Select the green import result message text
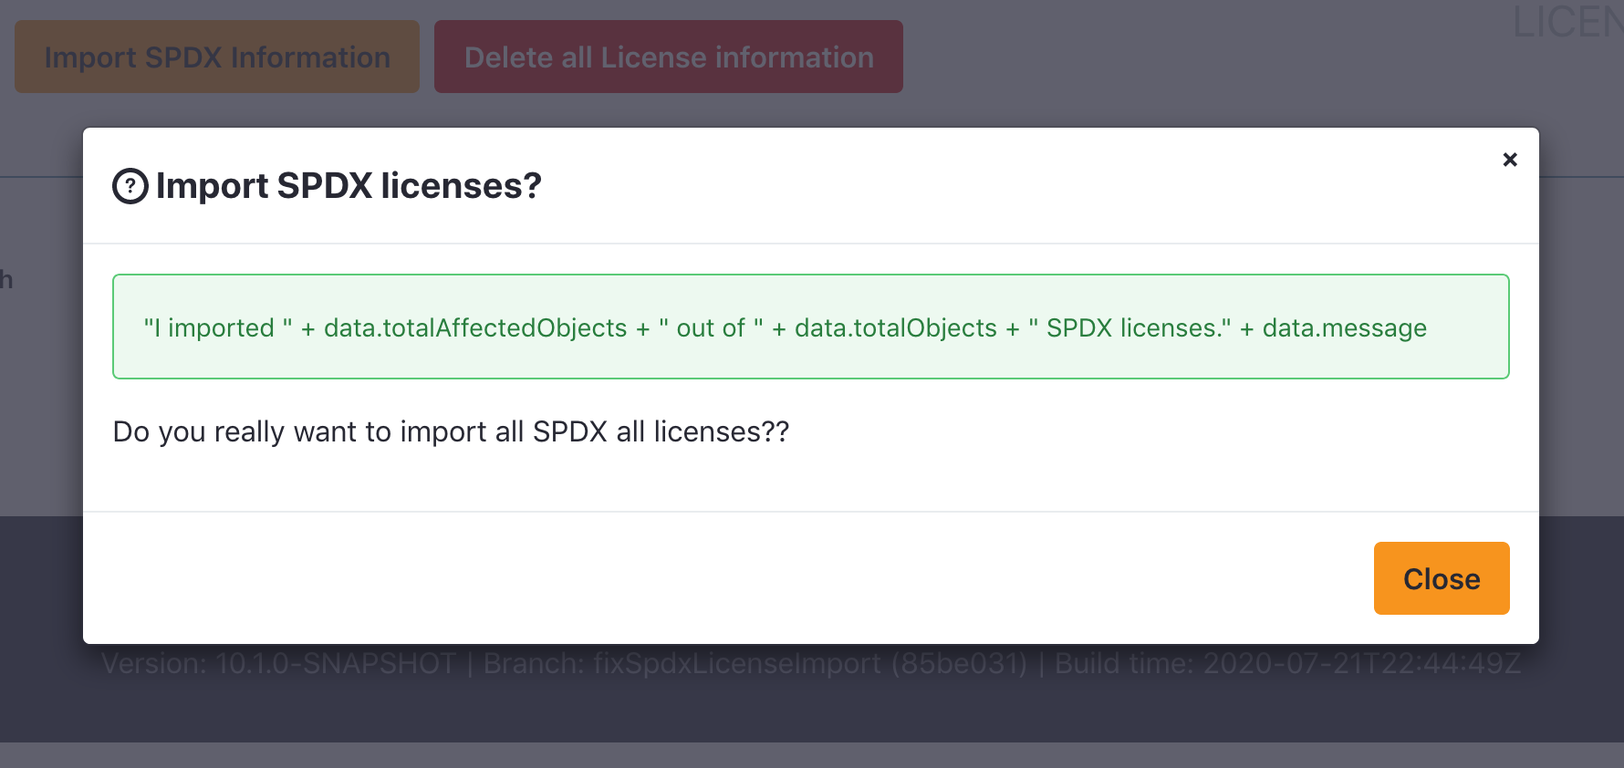 click(x=783, y=327)
